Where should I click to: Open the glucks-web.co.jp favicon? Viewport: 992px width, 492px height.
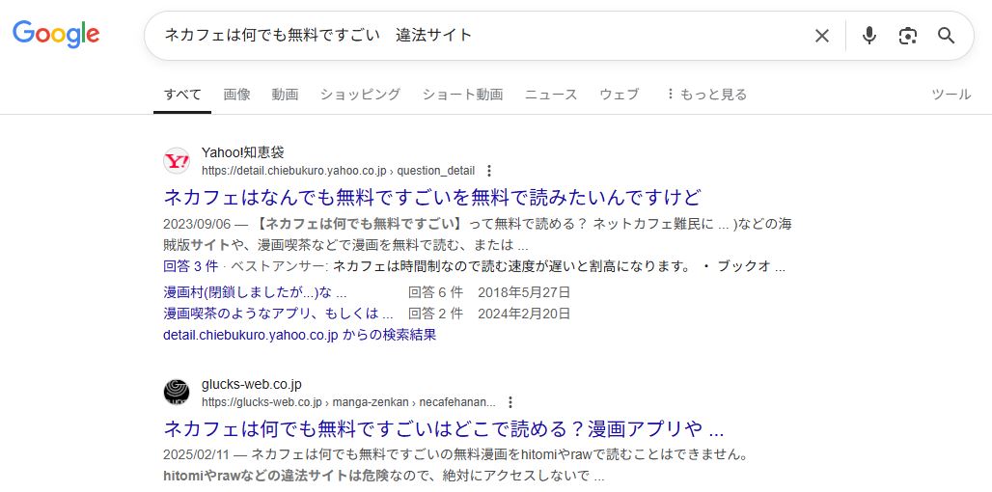click(177, 392)
